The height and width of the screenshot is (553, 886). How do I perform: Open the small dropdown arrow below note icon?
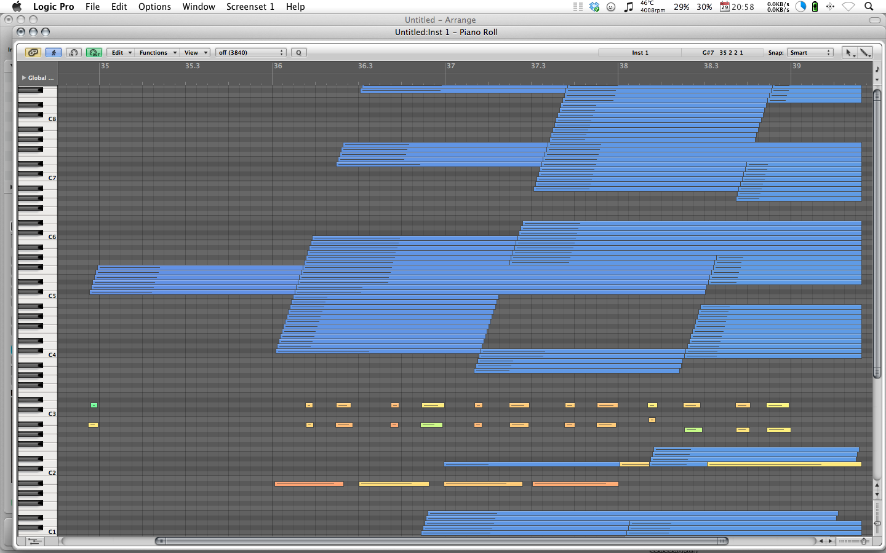click(877, 80)
